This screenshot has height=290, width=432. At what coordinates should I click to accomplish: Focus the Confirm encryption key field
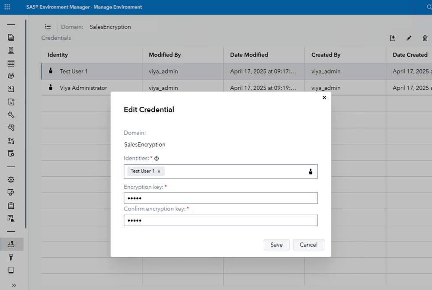coord(221,220)
